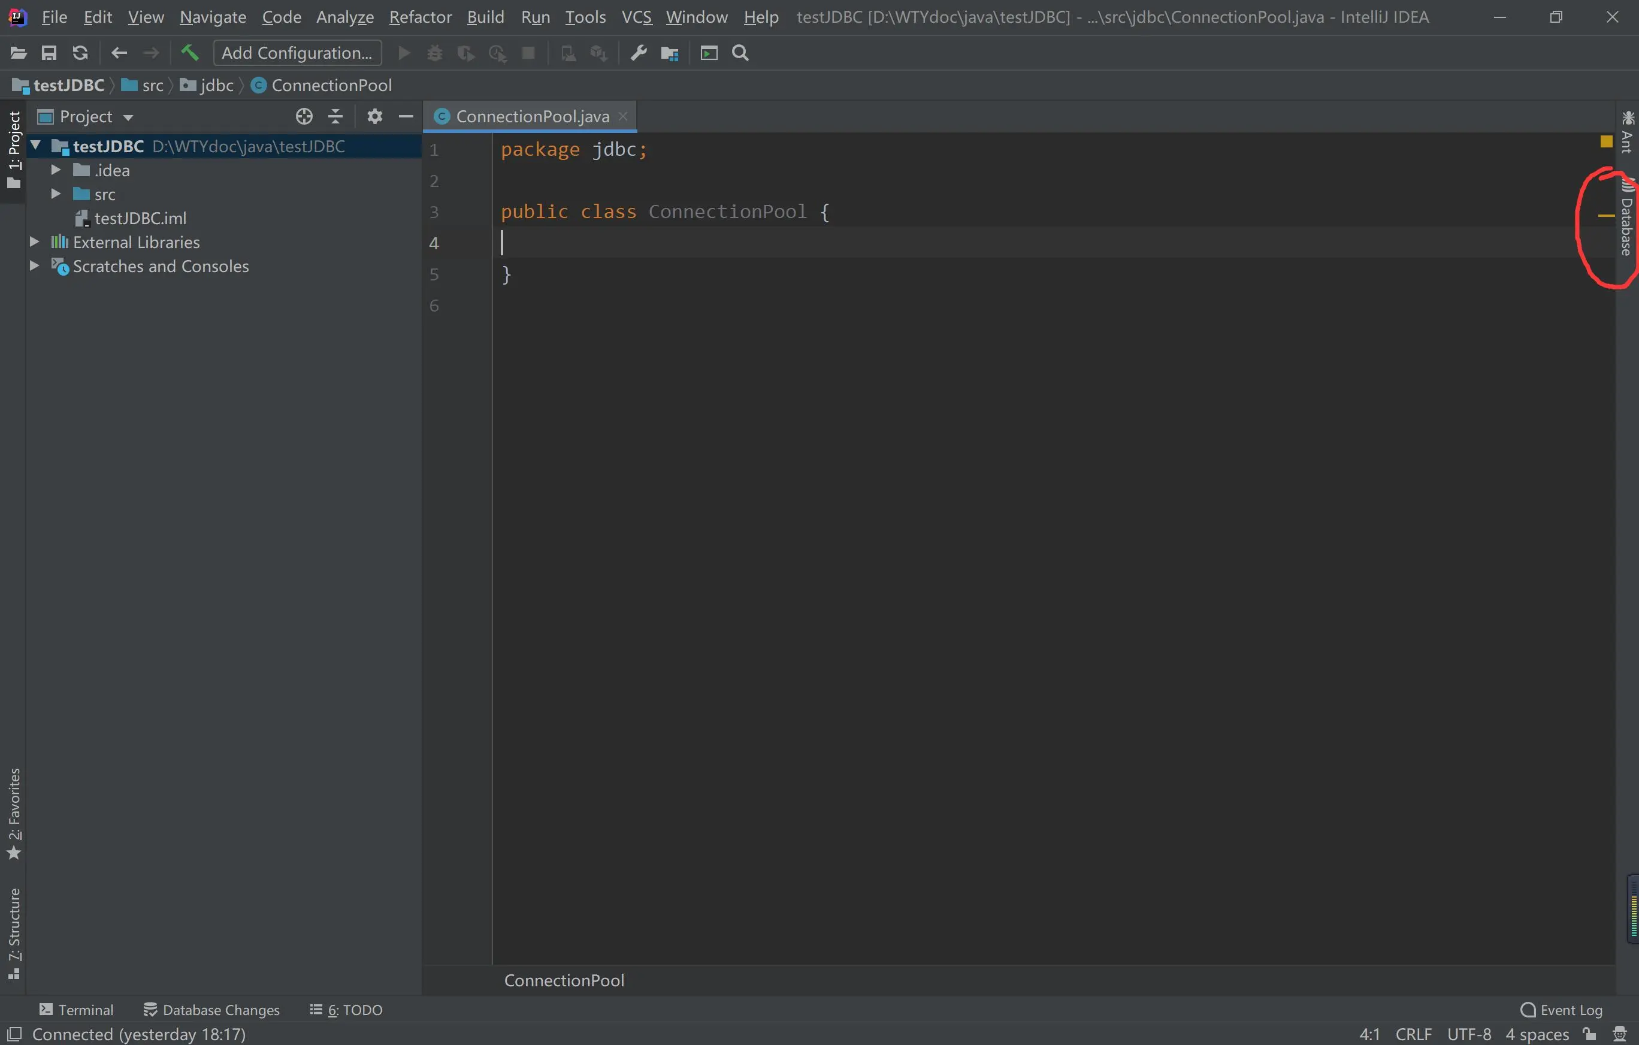Open the VCS menu
Screen dimensions: 1639x1045
pos(636,17)
